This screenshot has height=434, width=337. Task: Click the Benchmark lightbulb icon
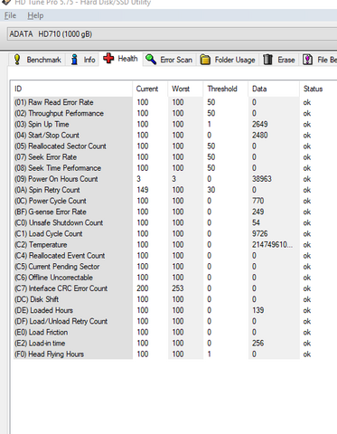pos(17,60)
